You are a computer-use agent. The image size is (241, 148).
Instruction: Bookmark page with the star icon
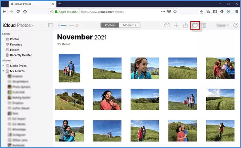coord(175,11)
